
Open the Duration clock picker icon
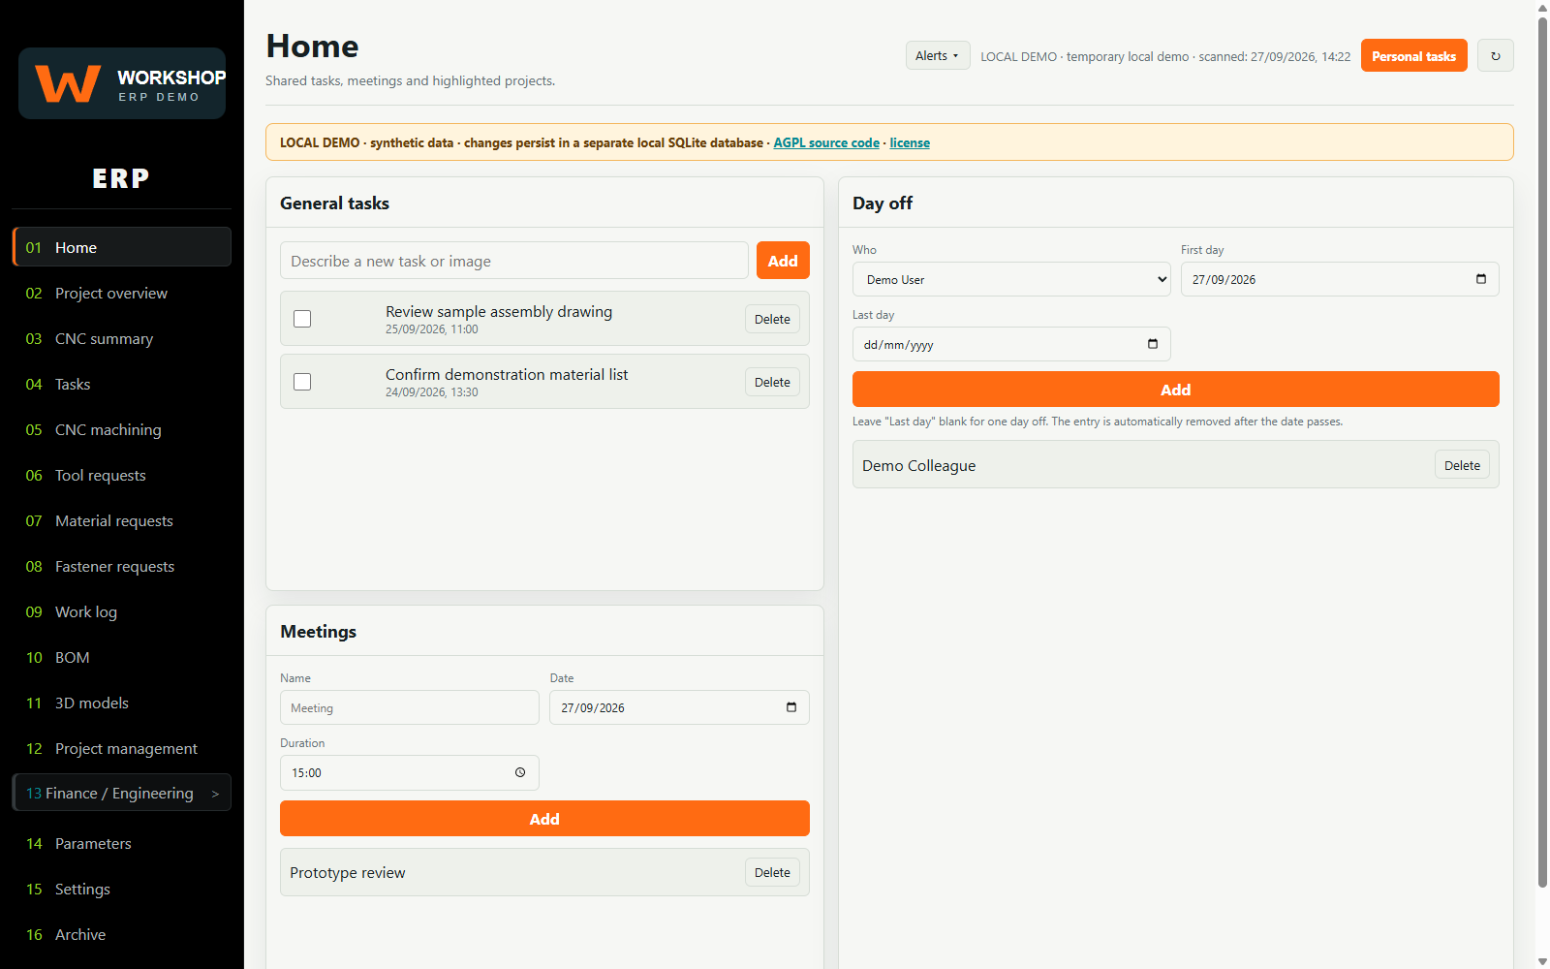(520, 772)
